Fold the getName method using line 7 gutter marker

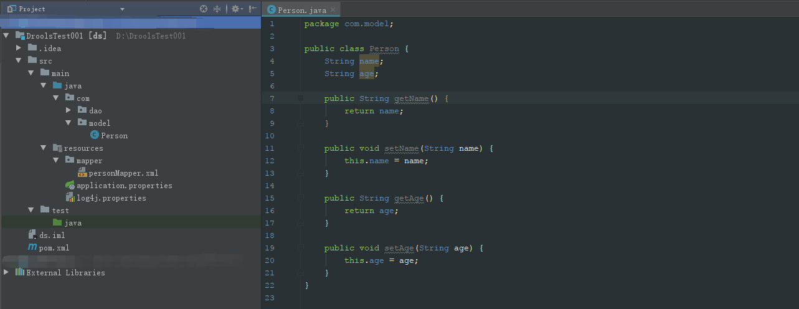[300, 98]
